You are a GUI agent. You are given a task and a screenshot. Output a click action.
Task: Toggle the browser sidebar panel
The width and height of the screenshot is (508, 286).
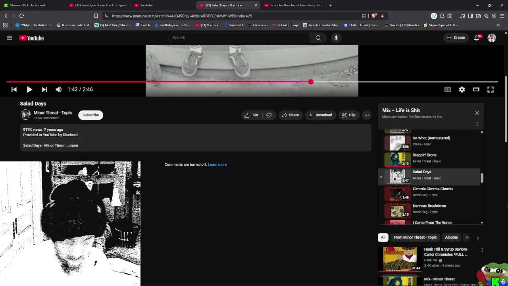click(470, 16)
